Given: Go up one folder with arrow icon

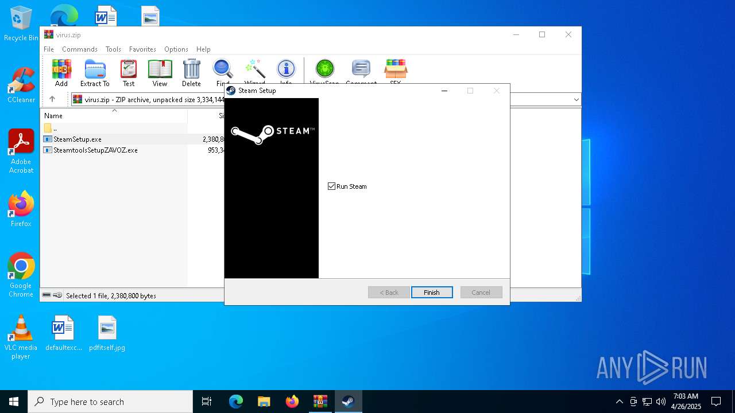Looking at the screenshot, I should pos(52,99).
